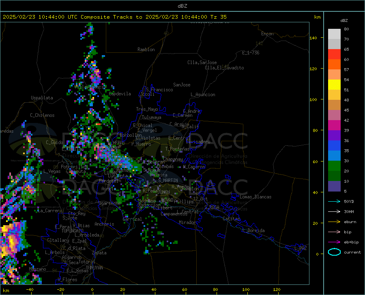
Task: Click the TUPUNGATO map label
Action: click(73, 231)
